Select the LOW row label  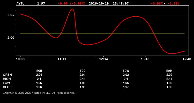[x=6, y=83]
